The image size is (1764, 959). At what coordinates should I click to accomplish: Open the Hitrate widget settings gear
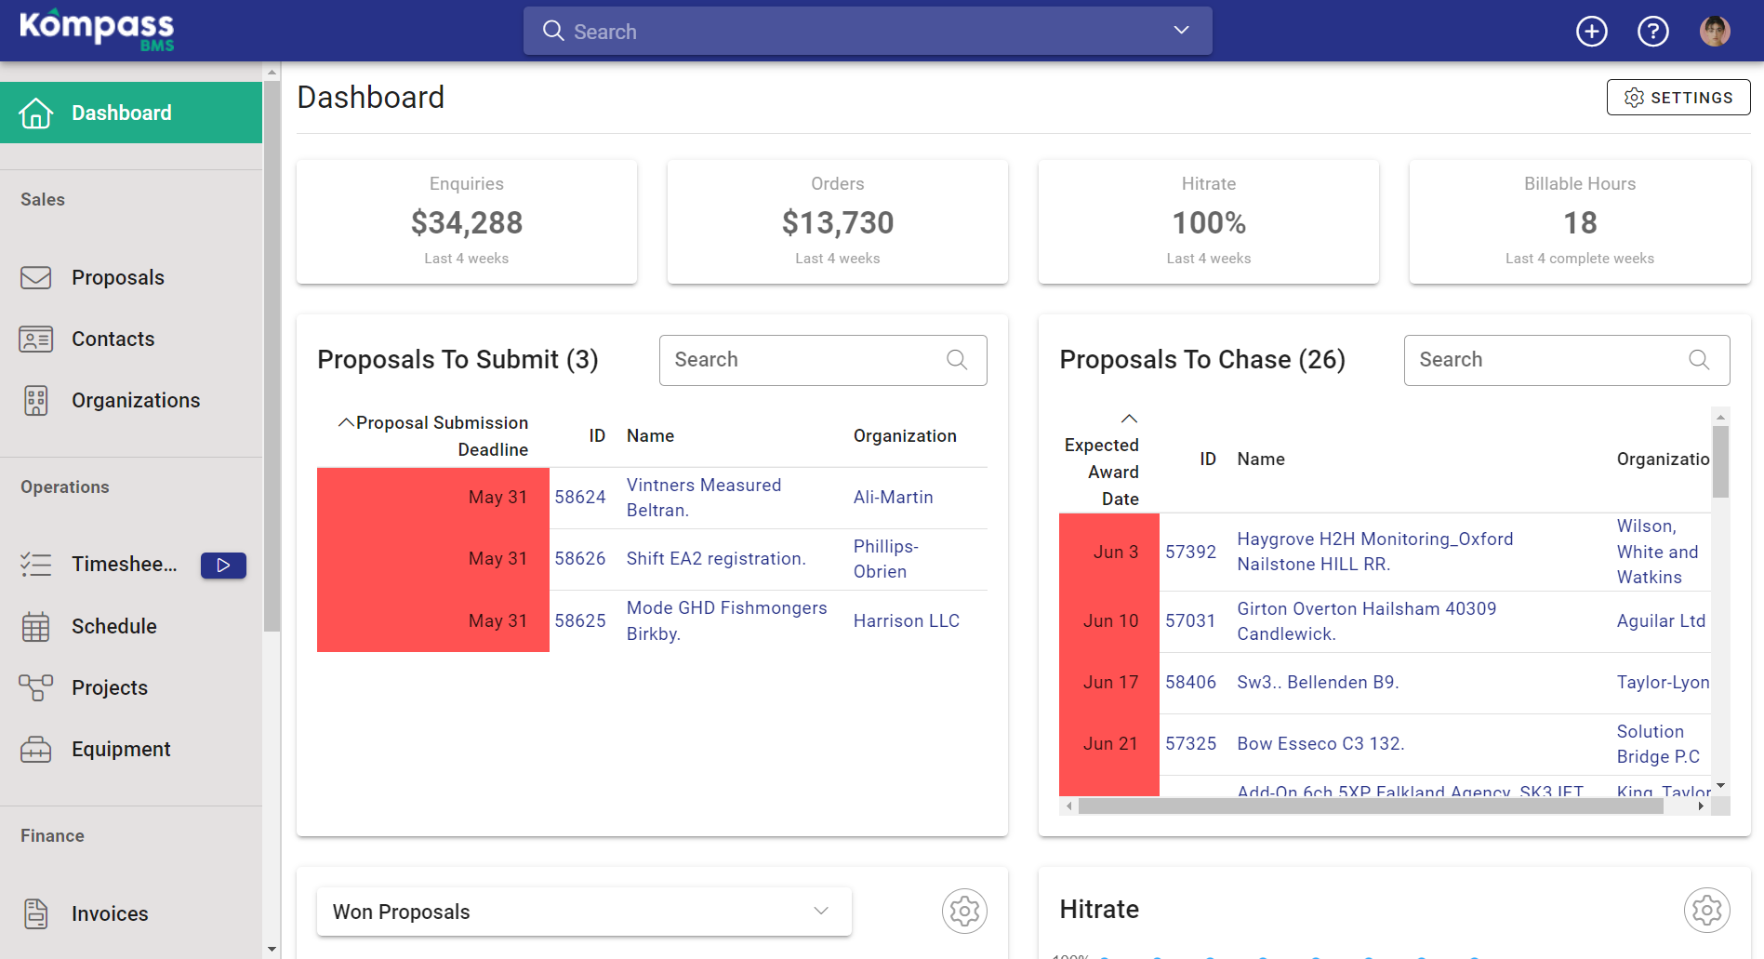click(1706, 910)
